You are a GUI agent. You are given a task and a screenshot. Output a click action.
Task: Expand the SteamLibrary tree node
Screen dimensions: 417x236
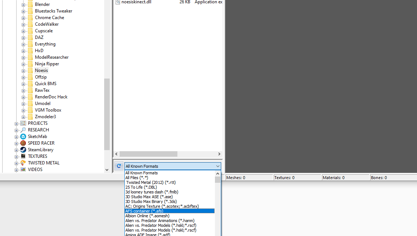[17, 150]
